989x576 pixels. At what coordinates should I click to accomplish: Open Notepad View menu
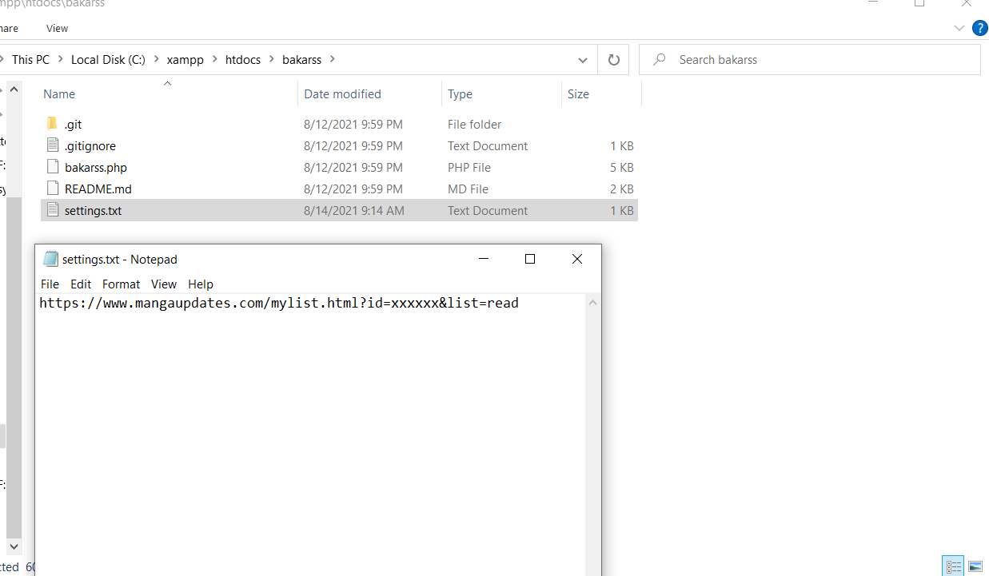coord(164,284)
